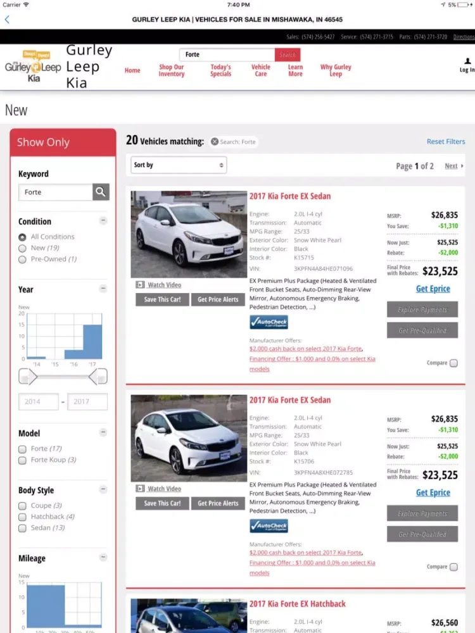Collapse the Model filter section
The image size is (475, 633).
coord(103,432)
